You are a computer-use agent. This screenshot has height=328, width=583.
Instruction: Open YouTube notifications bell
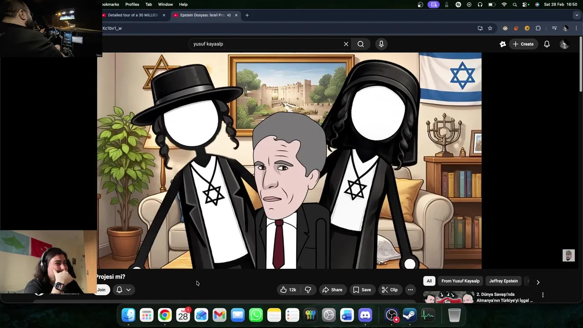pos(547,44)
